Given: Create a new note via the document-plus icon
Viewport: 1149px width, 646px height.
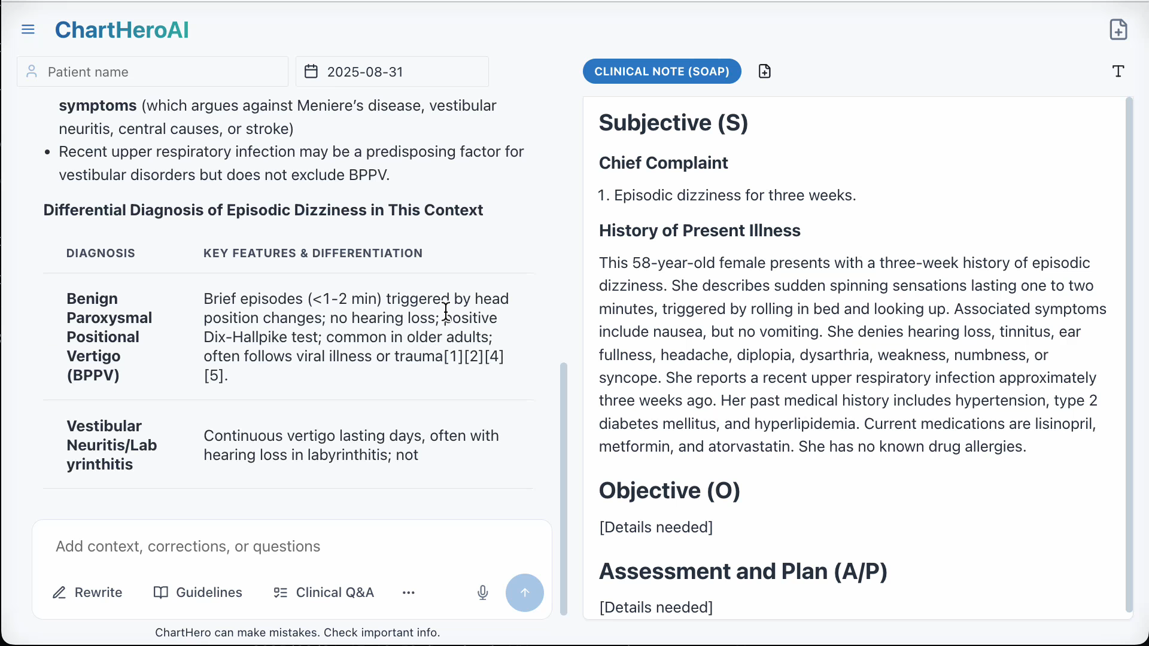Looking at the screenshot, I should (1118, 29).
